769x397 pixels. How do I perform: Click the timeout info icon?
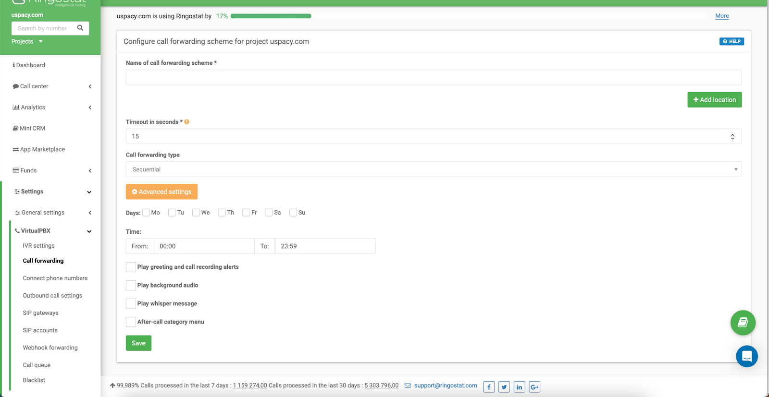pyautogui.click(x=186, y=122)
